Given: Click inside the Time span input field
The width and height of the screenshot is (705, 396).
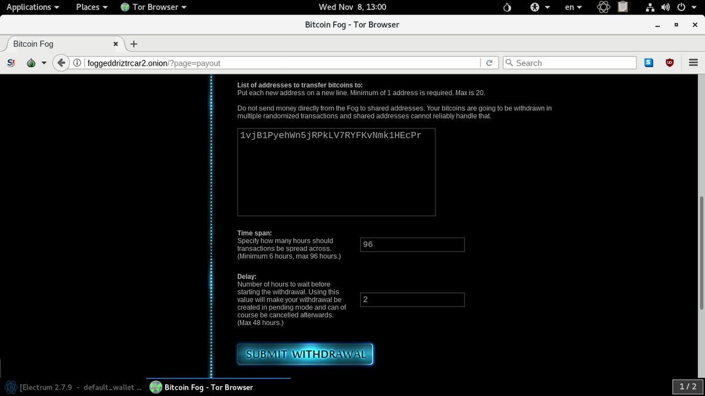Looking at the screenshot, I should (412, 245).
